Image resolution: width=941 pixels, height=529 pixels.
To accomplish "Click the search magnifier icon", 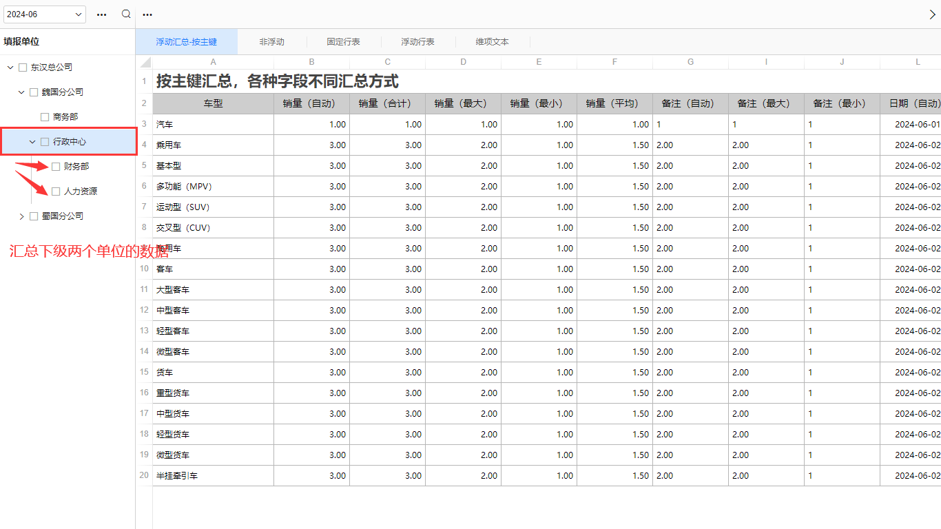I will tap(126, 14).
